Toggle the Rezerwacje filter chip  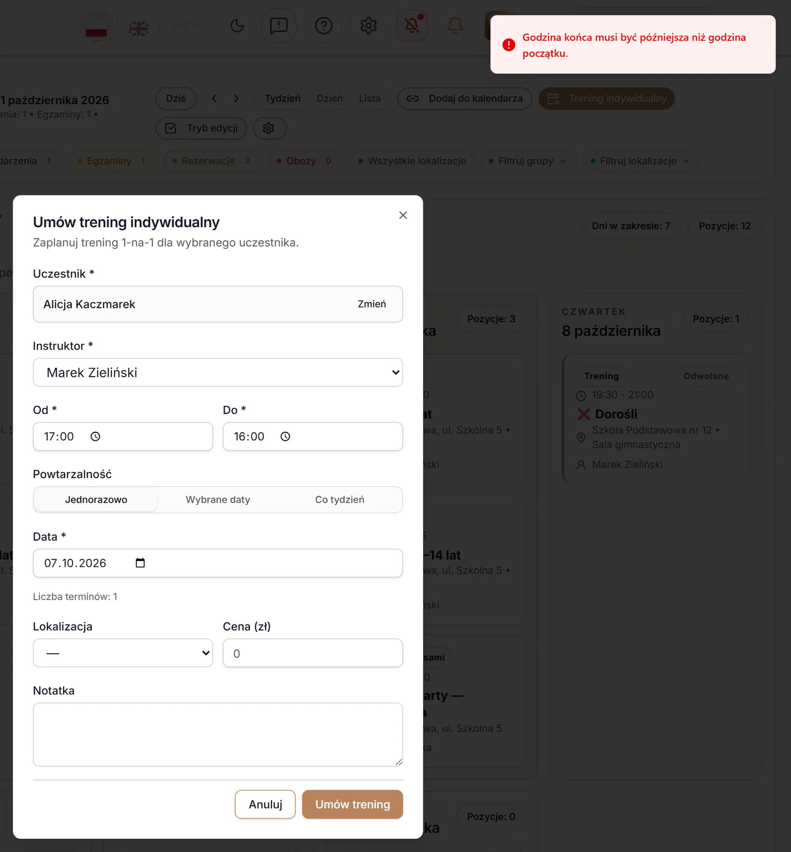213,161
